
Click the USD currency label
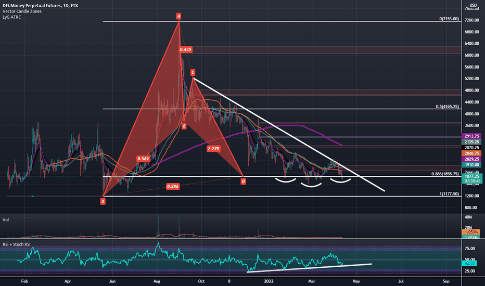click(473, 5)
